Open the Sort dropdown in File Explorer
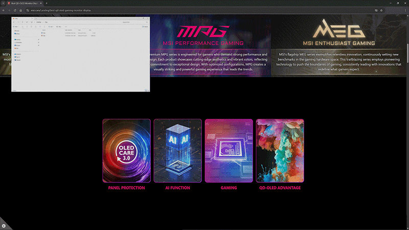This screenshot has width=409, height=230. tap(51, 27)
